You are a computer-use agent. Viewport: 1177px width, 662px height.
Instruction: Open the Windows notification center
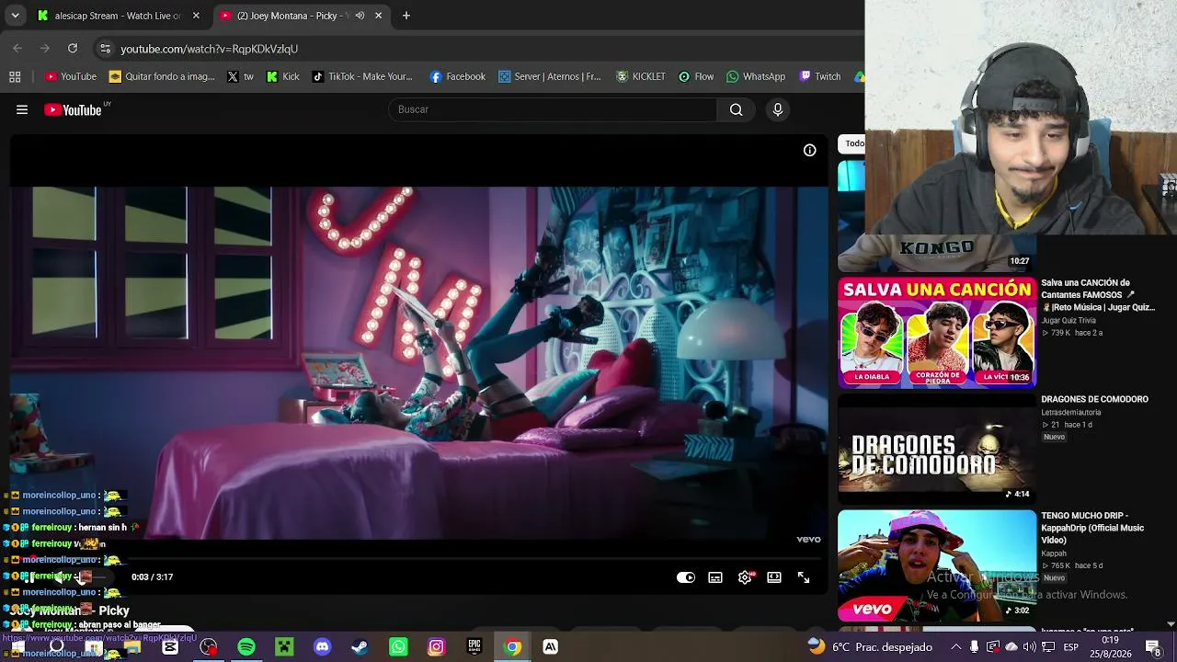click(x=1153, y=647)
